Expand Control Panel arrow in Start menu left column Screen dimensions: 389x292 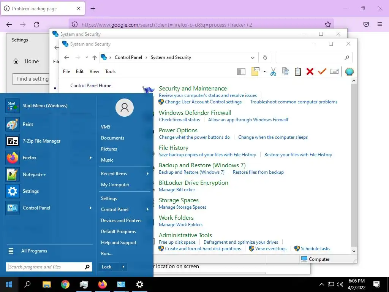point(90,208)
